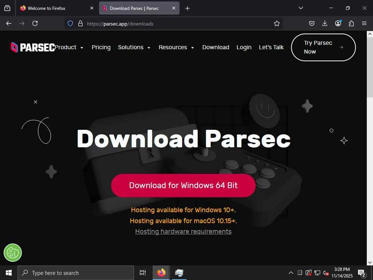Image resolution: width=373 pixels, height=280 pixels.
Task: Open the Firefox hamburger application menu
Action: click(x=364, y=23)
